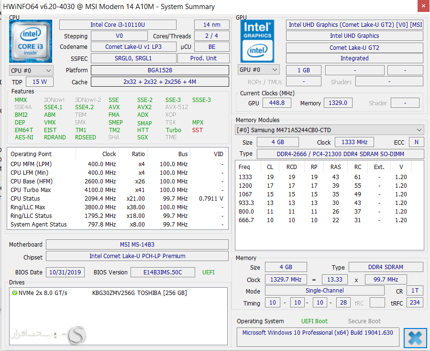The height and width of the screenshot is (351, 430).
Task: Click the DDR4 SDRAM memory type field
Action: (x=386, y=267)
